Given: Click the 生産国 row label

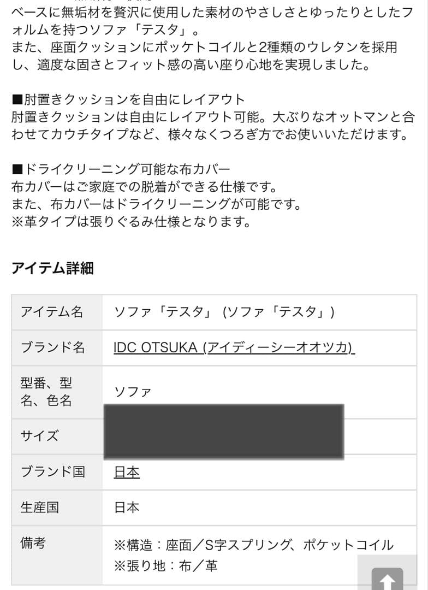Looking at the screenshot, I should pyautogui.click(x=39, y=508).
